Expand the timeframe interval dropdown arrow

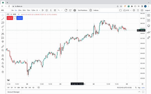pos(40,10)
